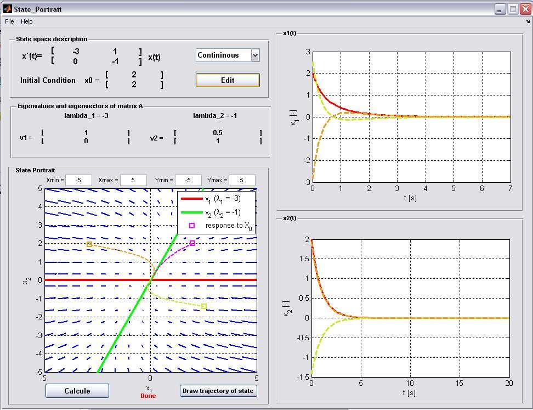Click the 'lambda_1 = -3' eigenvalue text

(86, 116)
